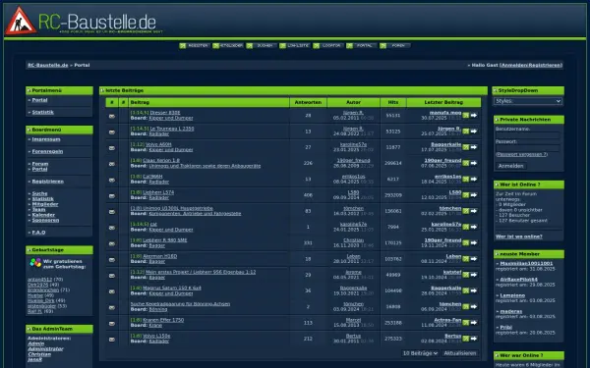Click the colorful balloons birthday icon
Image resolution: width=590 pixels, height=368 pixels.
pos(35,262)
